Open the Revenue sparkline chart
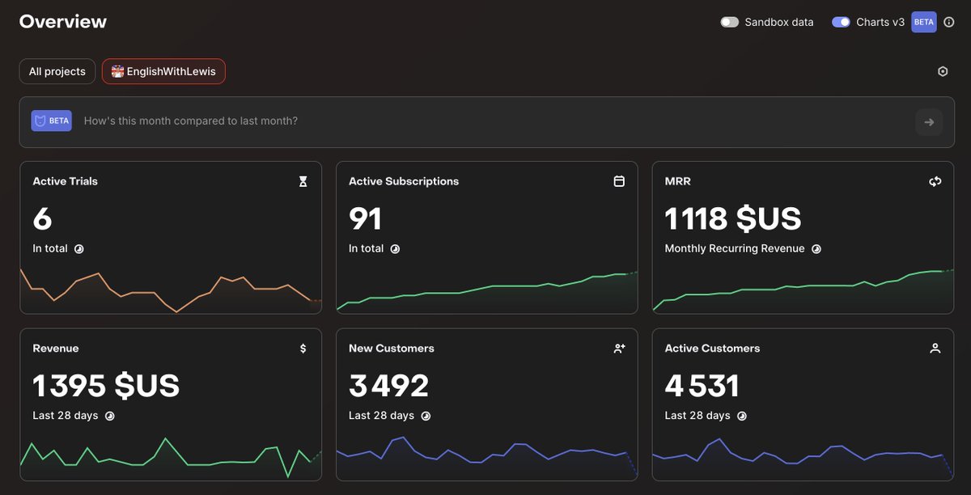 [x=171, y=458]
